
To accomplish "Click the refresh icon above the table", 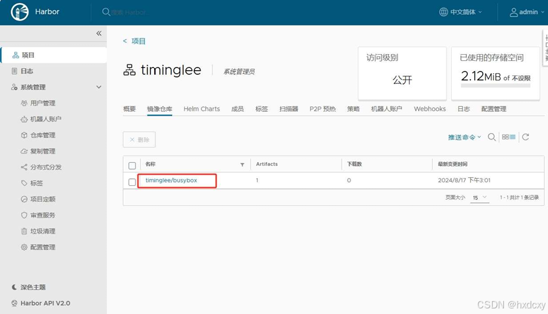I will pyautogui.click(x=525, y=137).
